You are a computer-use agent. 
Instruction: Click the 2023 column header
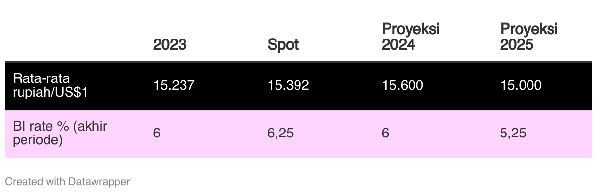point(170,45)
